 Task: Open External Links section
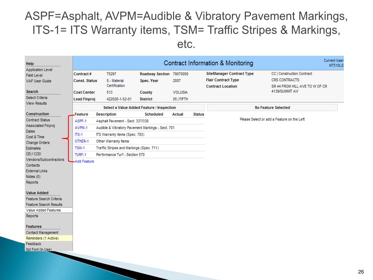[37, 171]
